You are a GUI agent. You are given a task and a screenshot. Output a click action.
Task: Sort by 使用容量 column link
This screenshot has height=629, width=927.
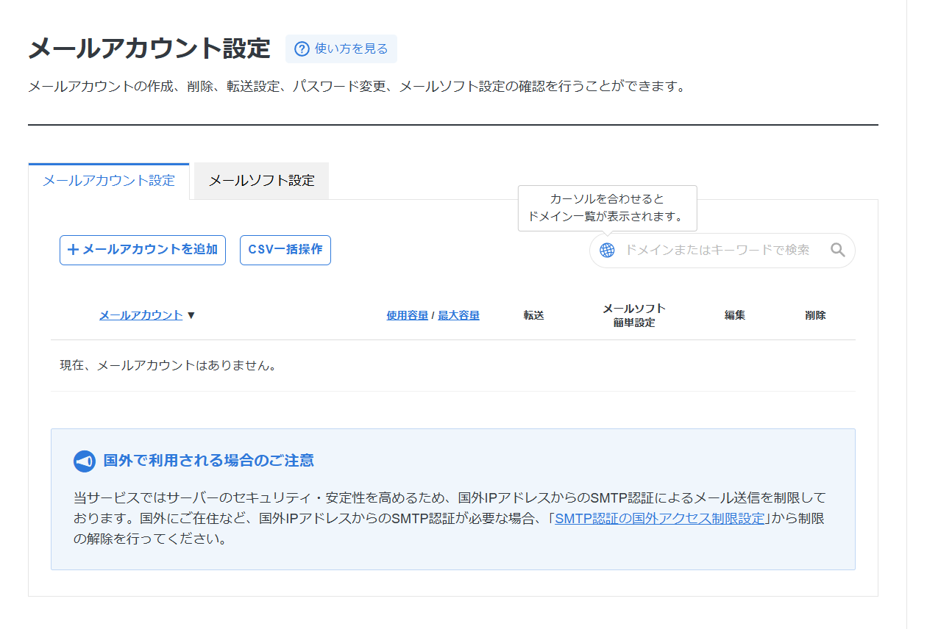click(x=408, y=315)
